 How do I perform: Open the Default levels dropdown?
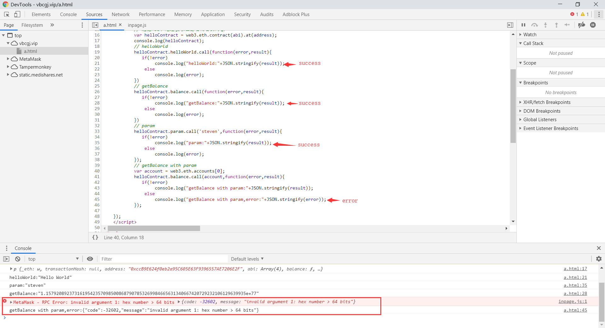tap(247, 259)
